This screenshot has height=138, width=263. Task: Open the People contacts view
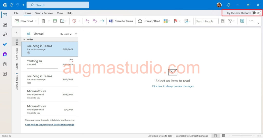tap(5, 35)
